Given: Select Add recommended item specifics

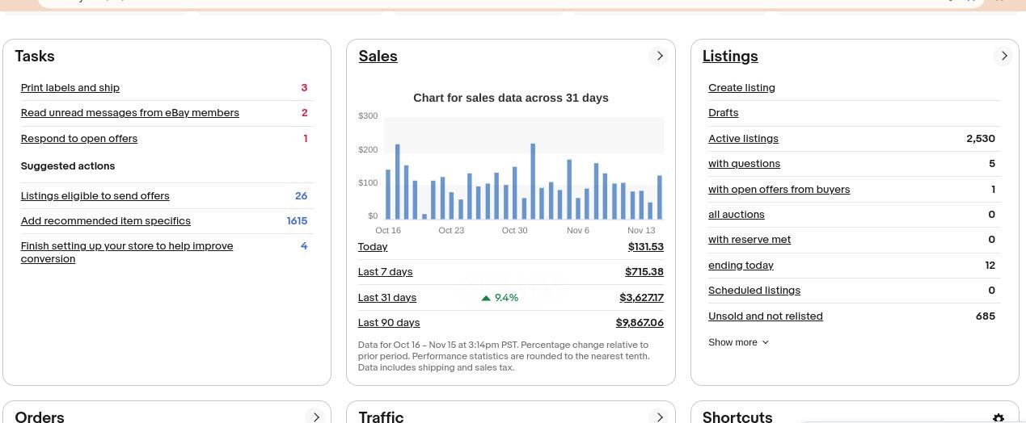Looking at the screenshot, I should click(106, 221).
